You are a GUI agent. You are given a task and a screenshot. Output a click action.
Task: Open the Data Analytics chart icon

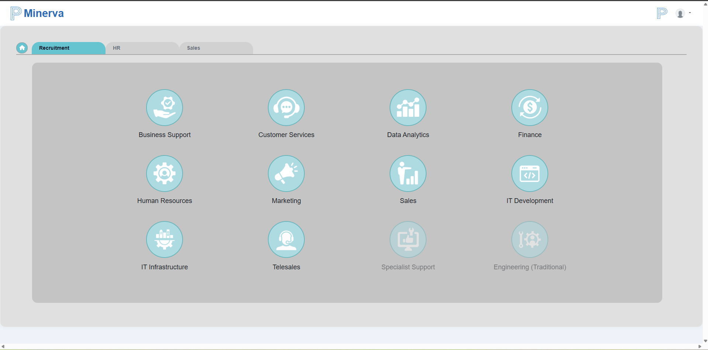[x=408, y=108]
